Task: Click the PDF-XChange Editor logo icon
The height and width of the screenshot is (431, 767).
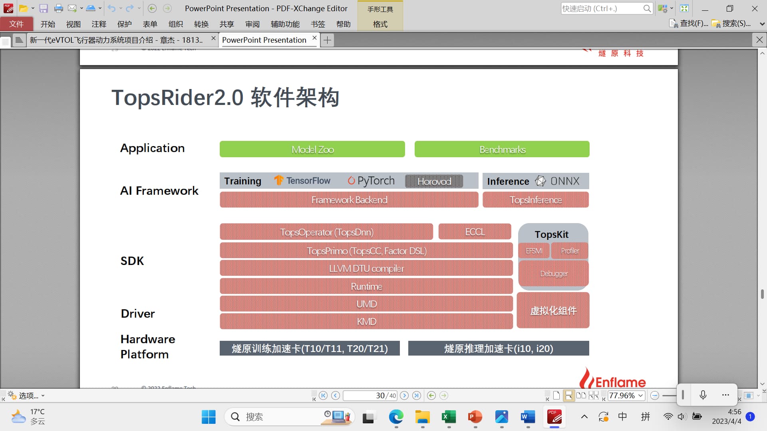Action: pos(8,8)
